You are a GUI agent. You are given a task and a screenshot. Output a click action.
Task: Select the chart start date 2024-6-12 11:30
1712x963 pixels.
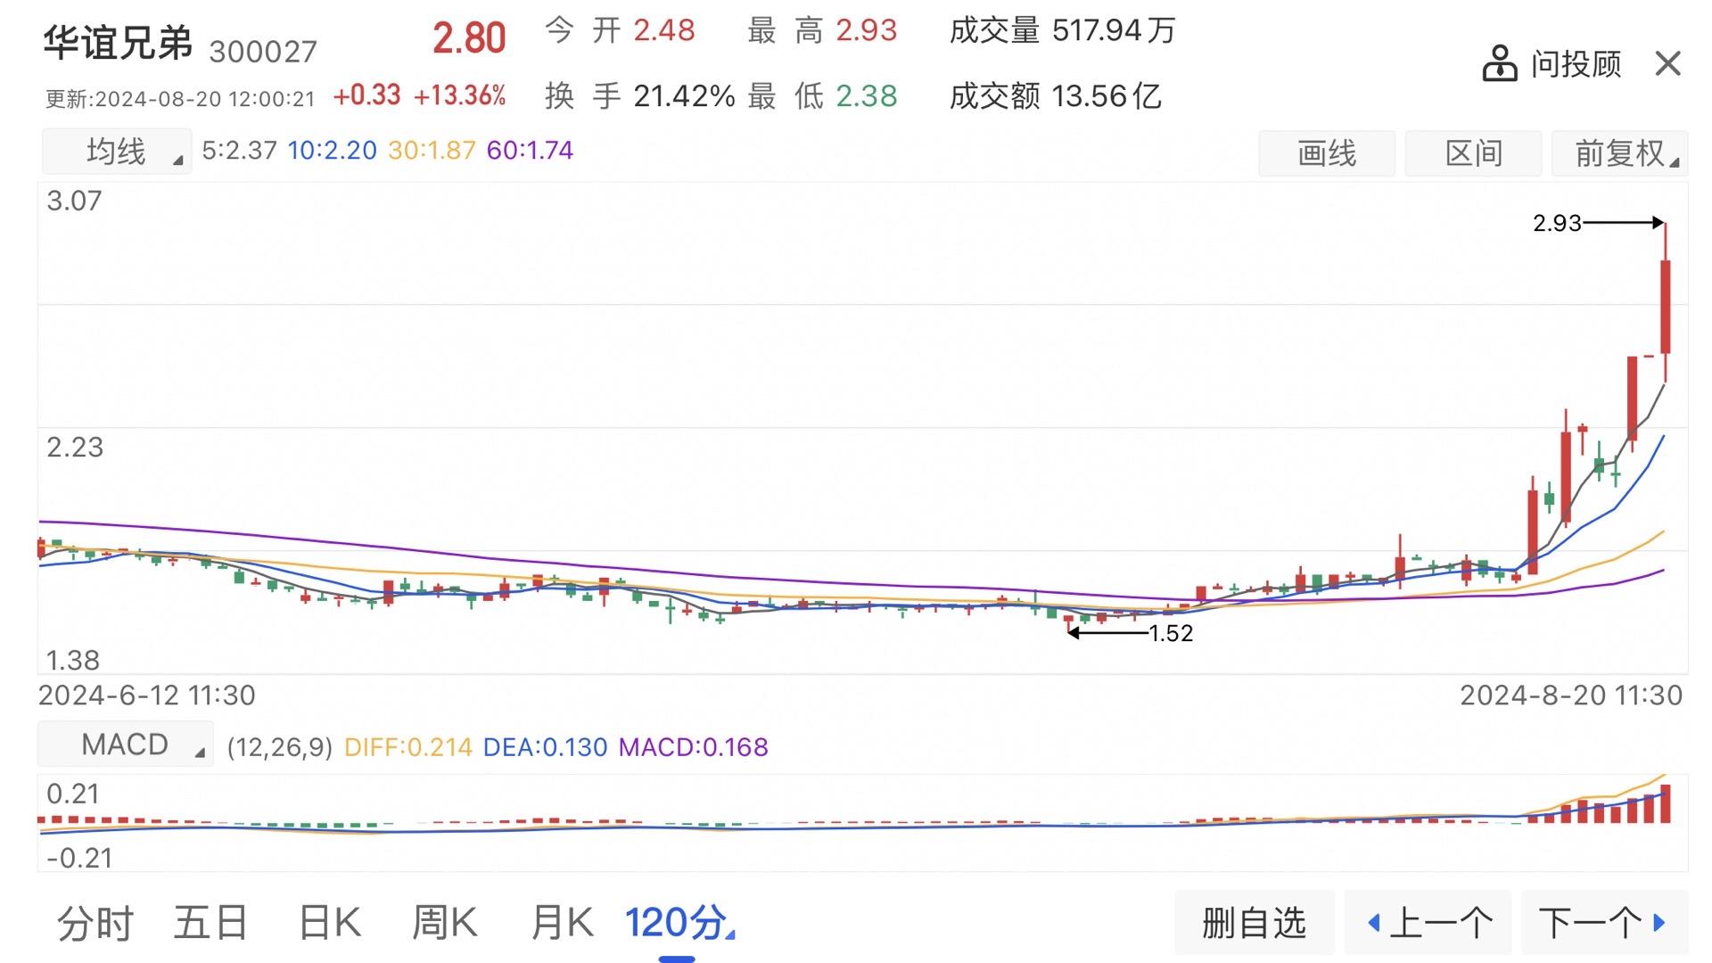146,695
